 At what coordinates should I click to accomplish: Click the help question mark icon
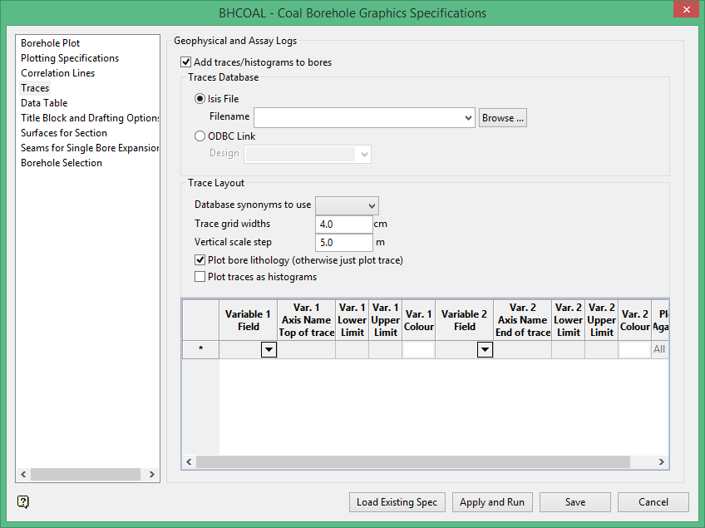point(22,501)
